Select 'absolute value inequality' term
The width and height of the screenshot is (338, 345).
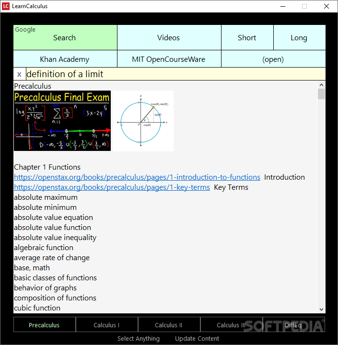55,238
